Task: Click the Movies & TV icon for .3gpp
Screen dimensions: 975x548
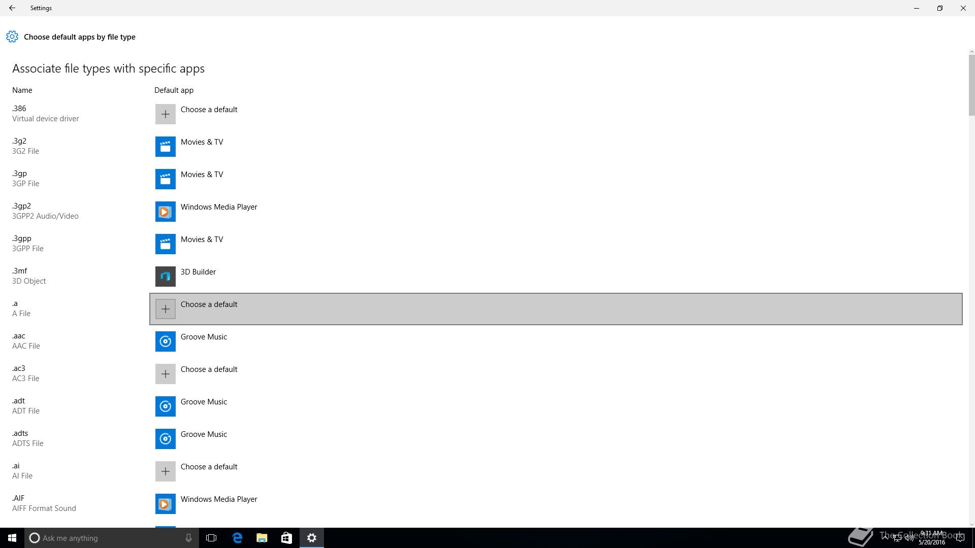Action: pyautogui.click(x=166, y=244)
